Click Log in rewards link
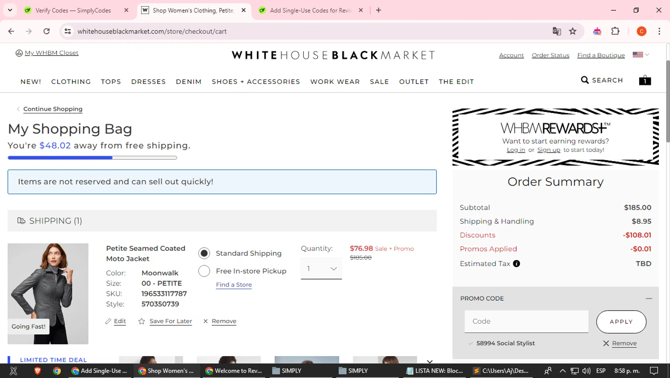 [516, 150]
